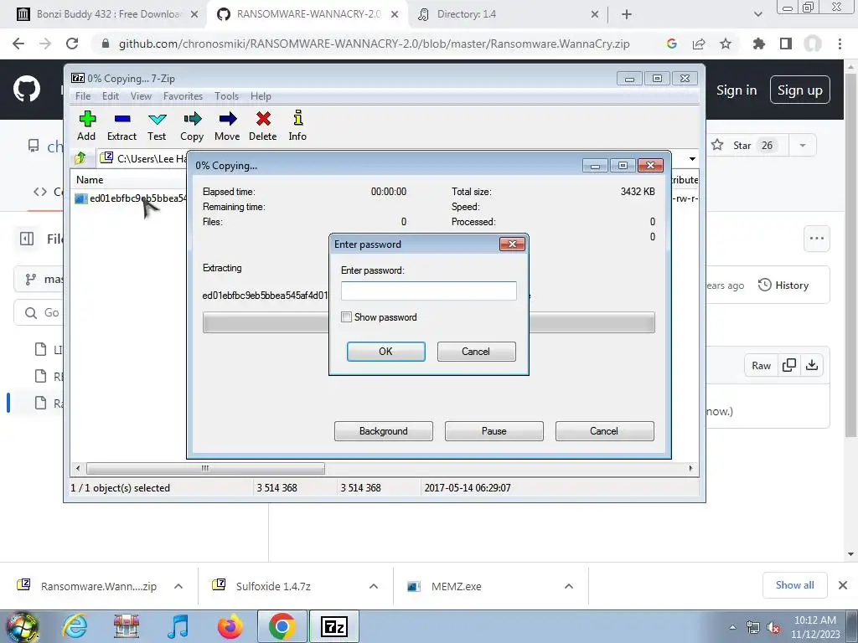
Task: Open the View menu in 7-Zip
Action: 141,96
